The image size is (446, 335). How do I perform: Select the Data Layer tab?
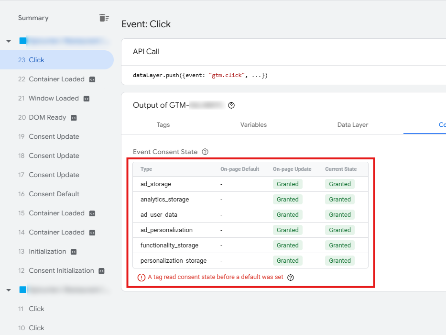353,125
